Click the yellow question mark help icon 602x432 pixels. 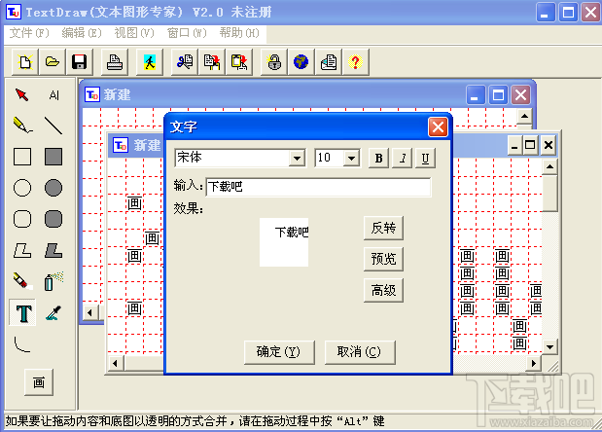356,62
